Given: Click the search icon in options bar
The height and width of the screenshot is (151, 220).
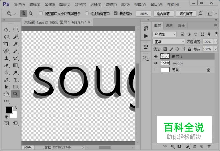Looking at the screenshot, I should (x=200, y=13).
